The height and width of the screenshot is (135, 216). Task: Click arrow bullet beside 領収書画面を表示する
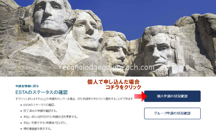[21, 129]
